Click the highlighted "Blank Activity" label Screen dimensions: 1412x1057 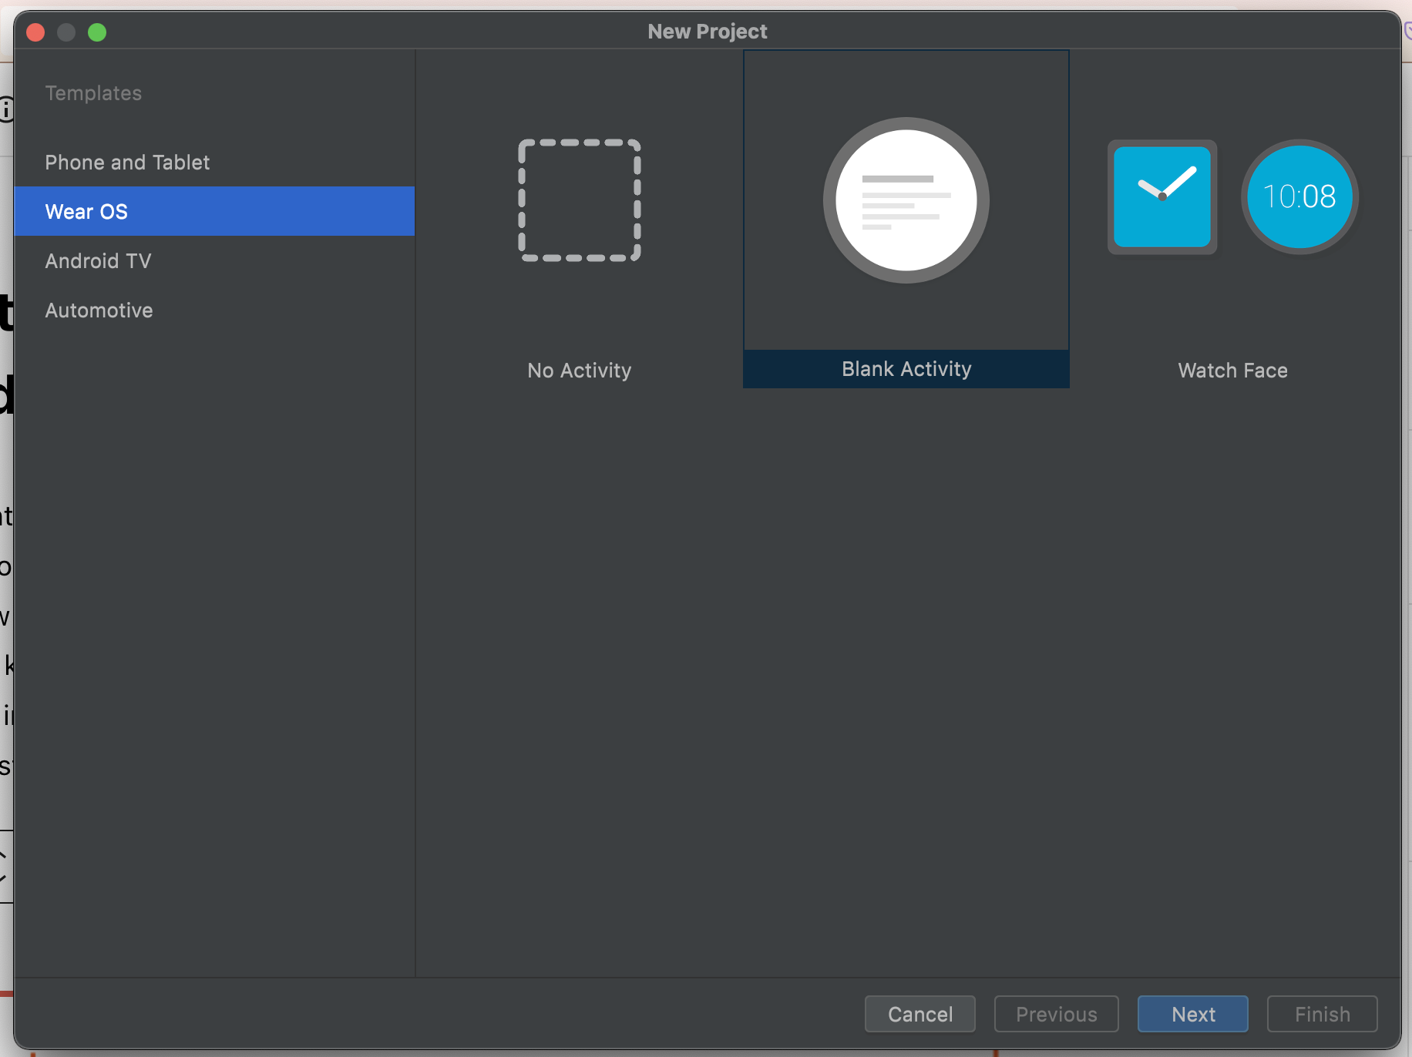(906, 369)
